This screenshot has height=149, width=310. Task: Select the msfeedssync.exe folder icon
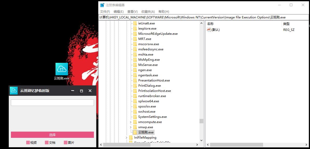pos(135,49)
